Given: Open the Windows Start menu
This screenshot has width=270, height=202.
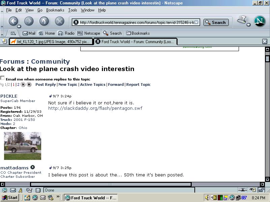Looking at the screenshot, I should coord(10,198).
